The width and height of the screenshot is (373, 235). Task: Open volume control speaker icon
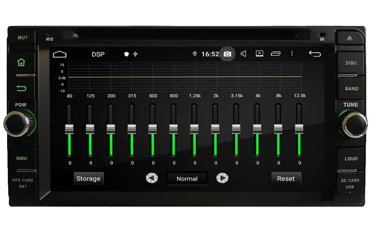click(243, 54)
